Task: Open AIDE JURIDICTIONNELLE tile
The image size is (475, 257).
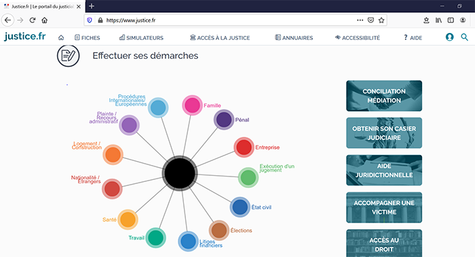Action: pos(384,170)
